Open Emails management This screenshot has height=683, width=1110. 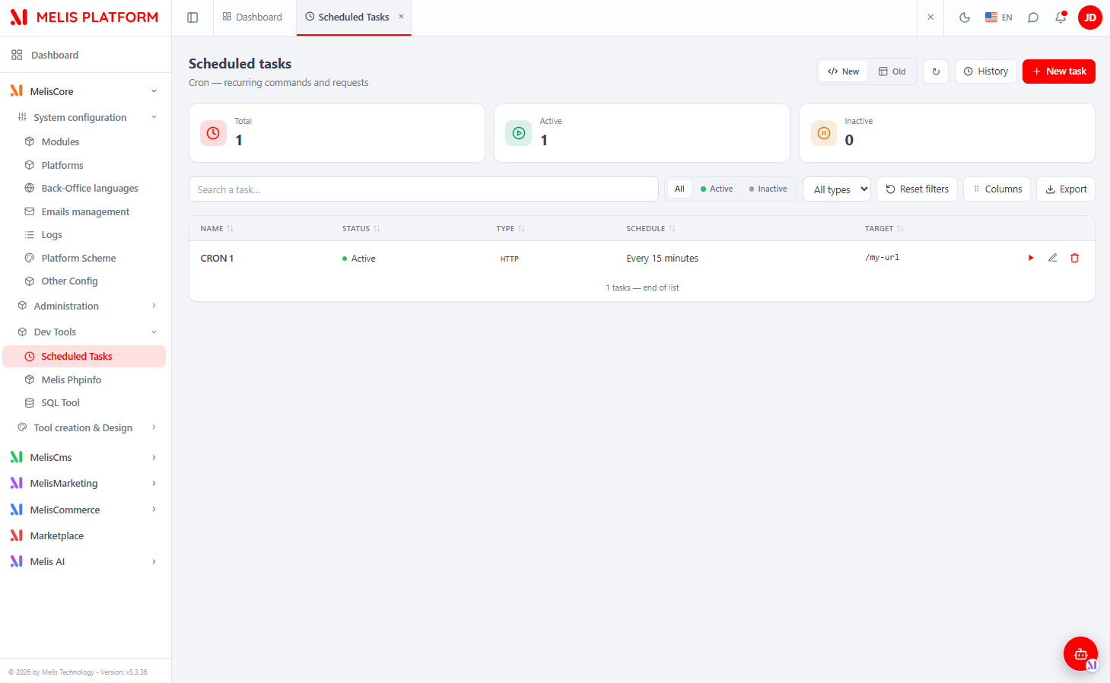point(84,211)
